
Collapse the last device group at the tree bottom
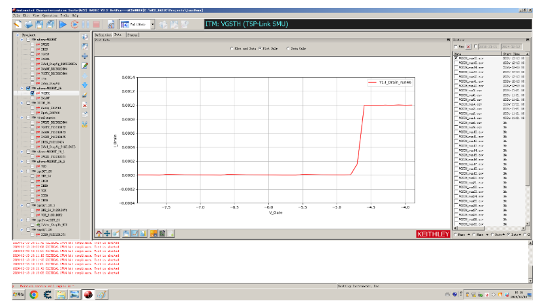(x=22, y=230)
